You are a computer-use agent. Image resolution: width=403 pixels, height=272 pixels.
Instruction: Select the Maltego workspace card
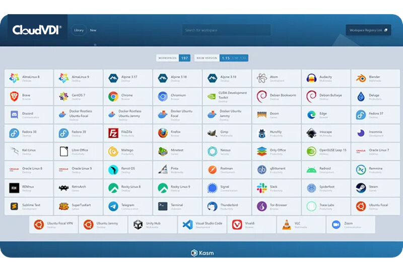point(128,152)
